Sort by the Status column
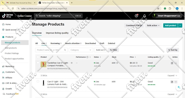The width and height of the screenshot is (185, 98). (100, 57)
